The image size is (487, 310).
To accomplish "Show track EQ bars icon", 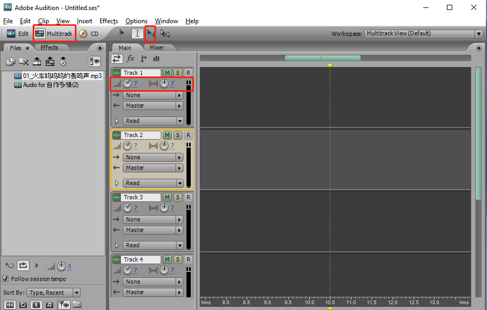I will 156,59.
